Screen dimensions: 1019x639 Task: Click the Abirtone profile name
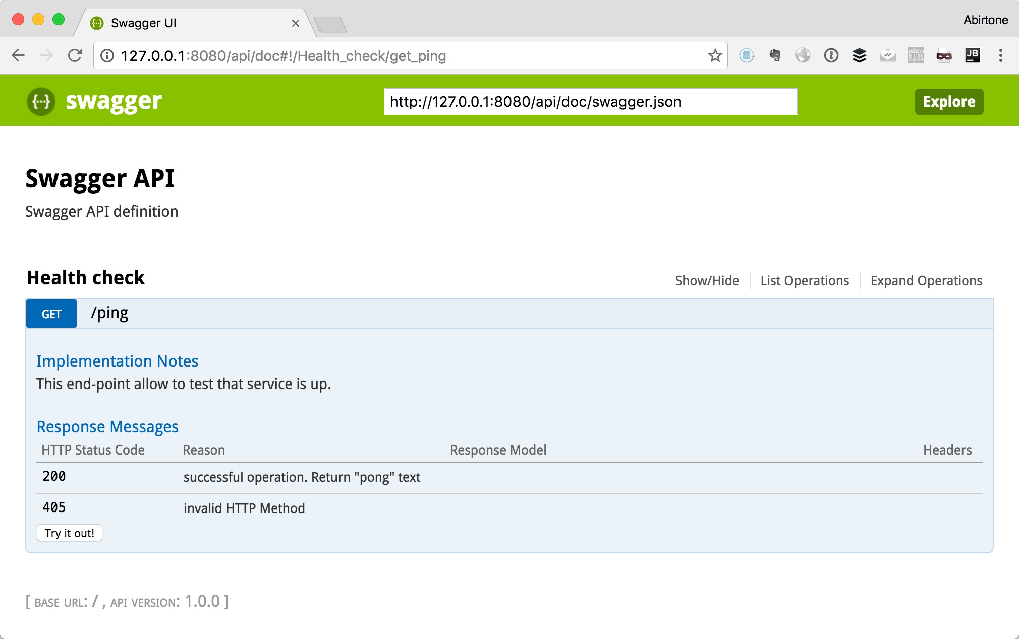[986, 20]
